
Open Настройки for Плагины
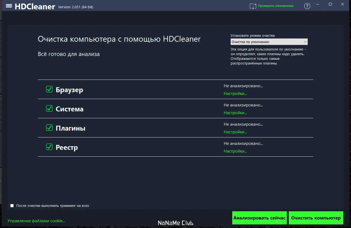[x=235, y=132]
